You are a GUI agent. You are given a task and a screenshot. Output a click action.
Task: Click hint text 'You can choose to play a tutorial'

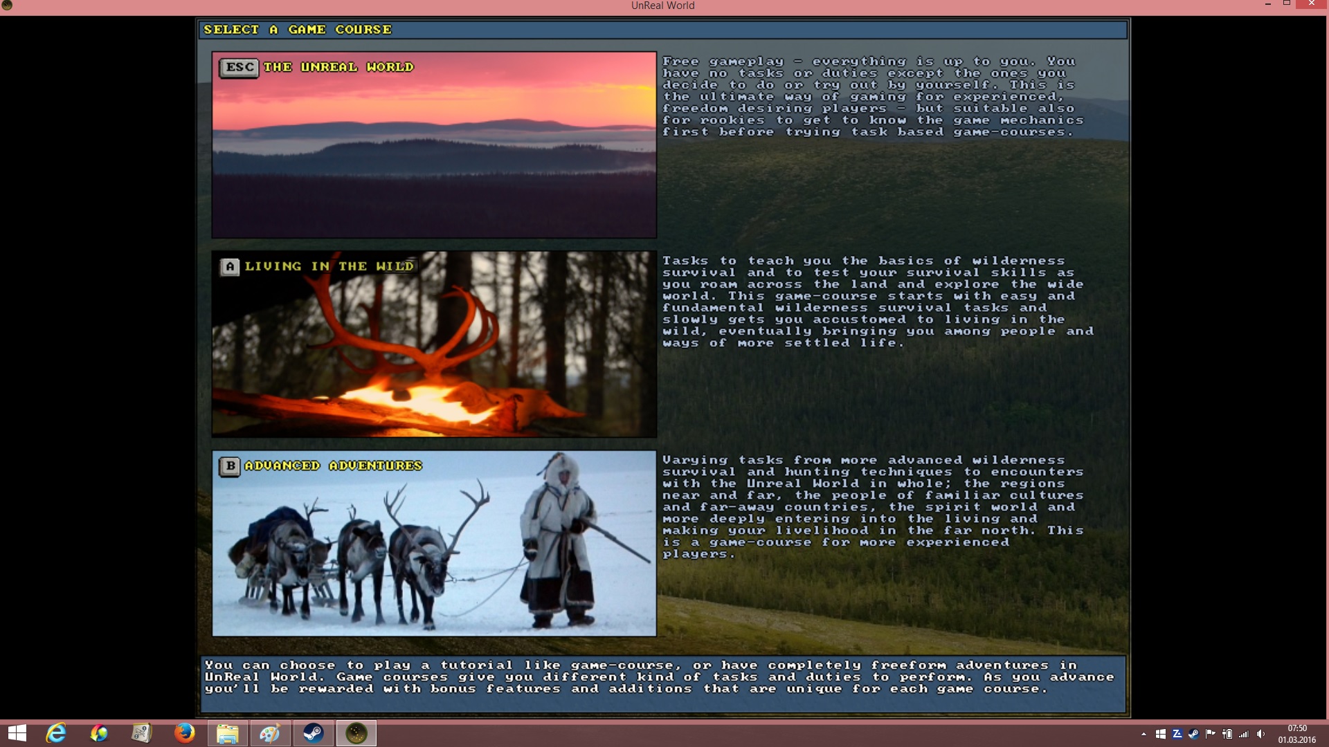[x=660, y=677]
